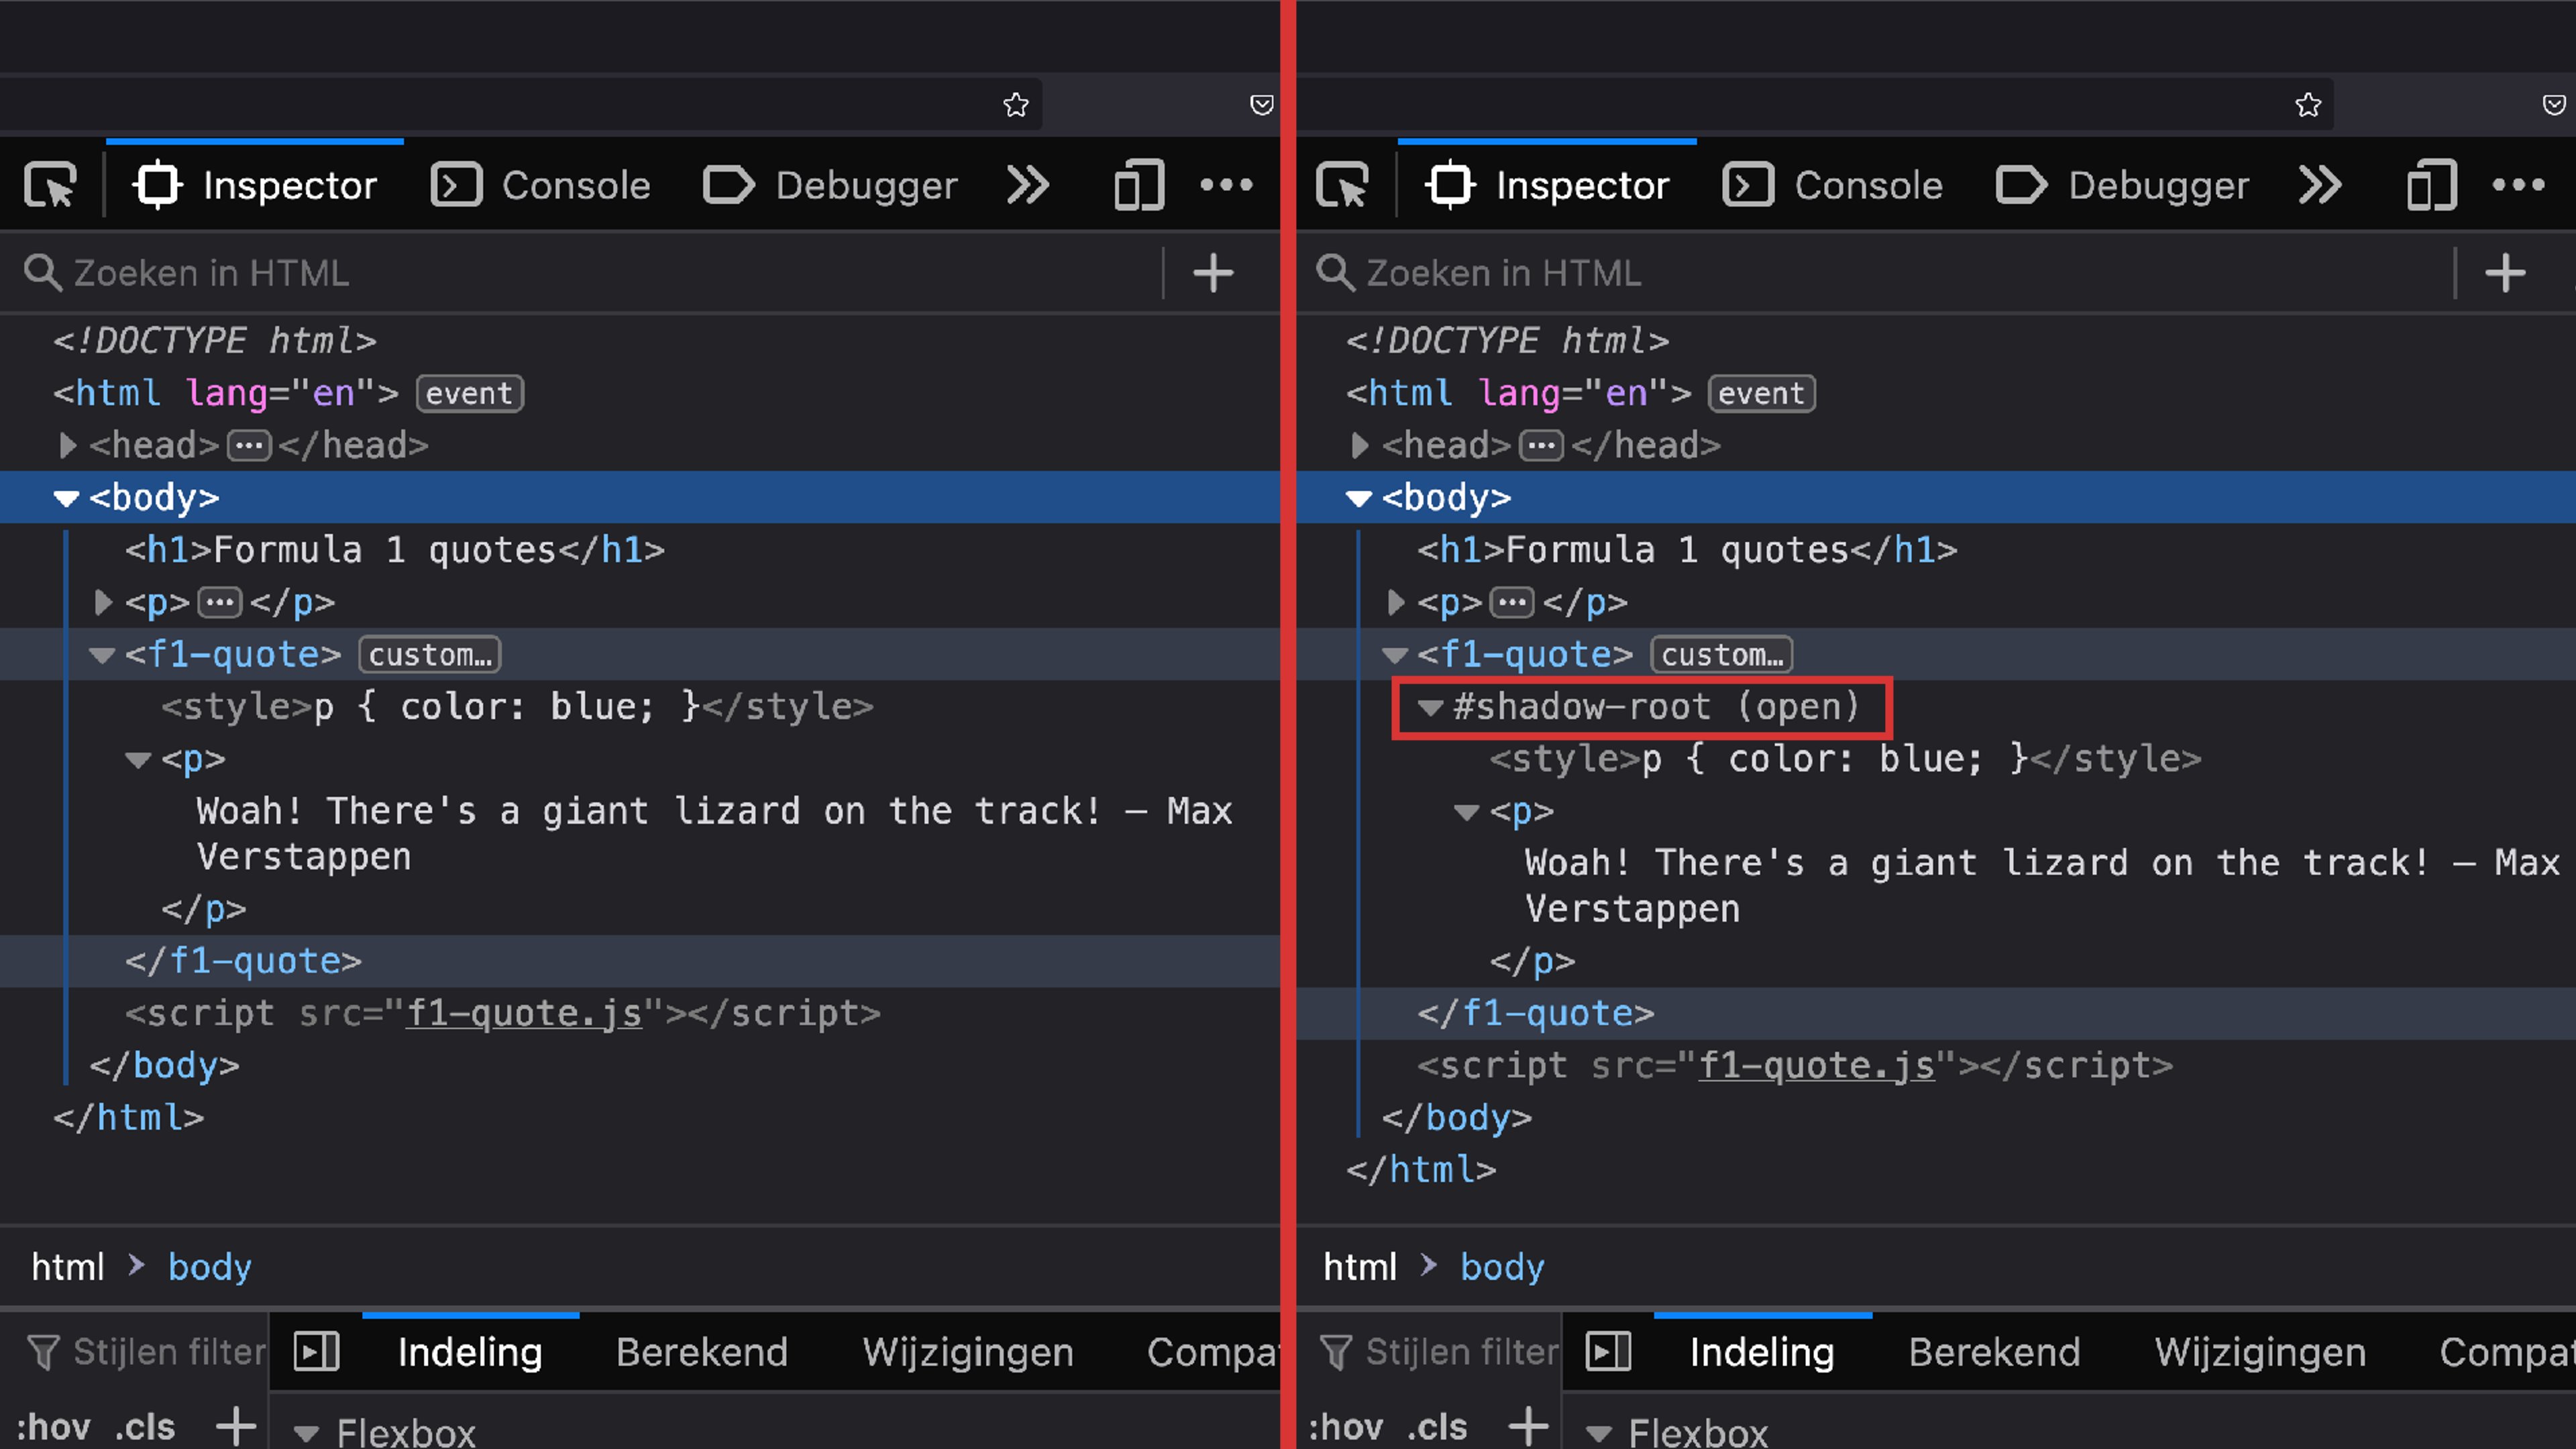Click the responsive design mode icon in right panel
Viewport: 2576px width, 1449px height.
pos(2431,185)
